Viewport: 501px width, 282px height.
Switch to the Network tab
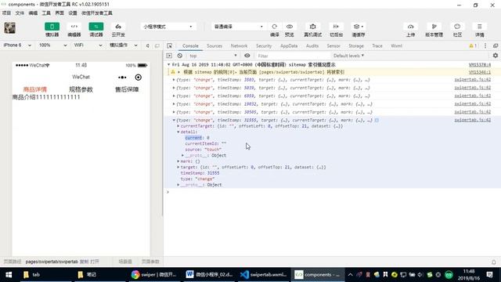click(239, 46)
